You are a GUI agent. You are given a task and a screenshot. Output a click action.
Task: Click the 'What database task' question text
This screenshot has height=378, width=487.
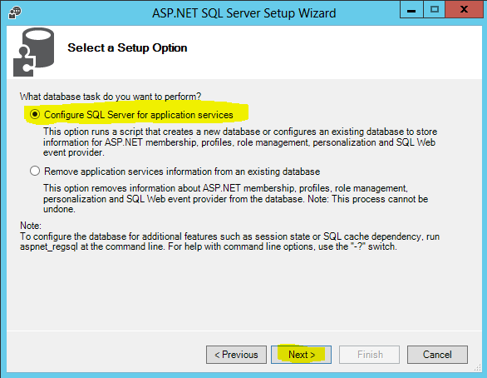click(111, 97)
